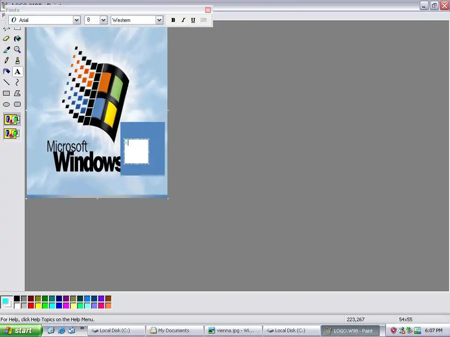Select the Brush tool
Screen dimensions: 450x337
tap(17, 61)
